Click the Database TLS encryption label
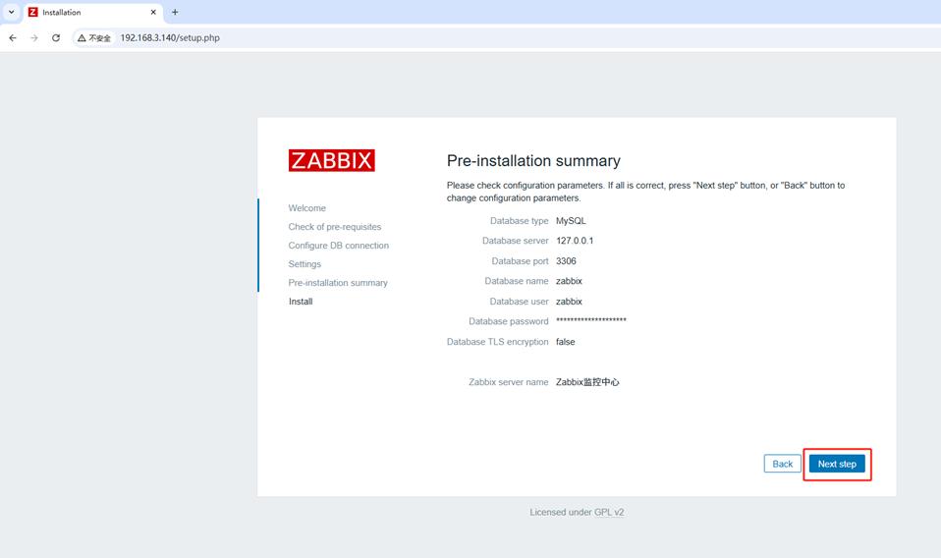This screenshot has width=941, height=558. (497, 342)
